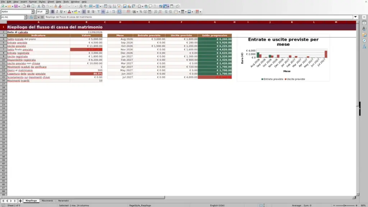
Task: Open Background Color dropdown arrow
Action: click(79, 12)
